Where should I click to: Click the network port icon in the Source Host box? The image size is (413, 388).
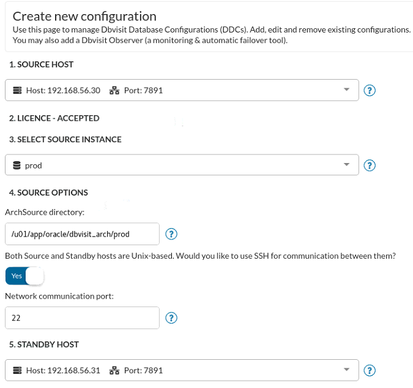click(x=114, y=90)
